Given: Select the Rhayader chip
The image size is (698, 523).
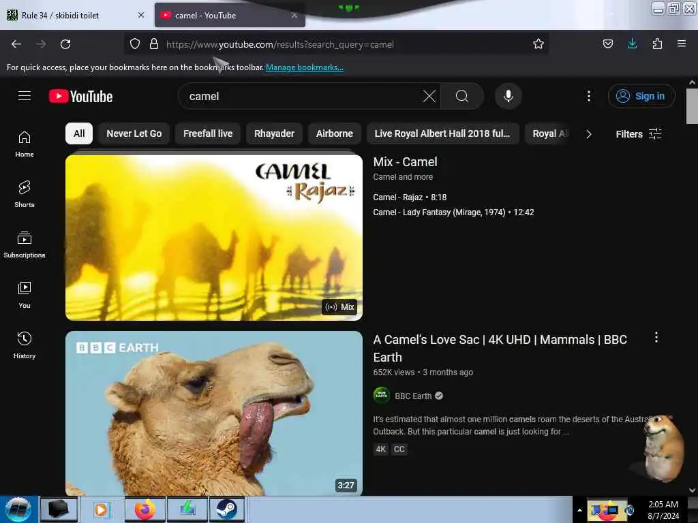Looking at the screenshot, I should (x=274, y=133).
